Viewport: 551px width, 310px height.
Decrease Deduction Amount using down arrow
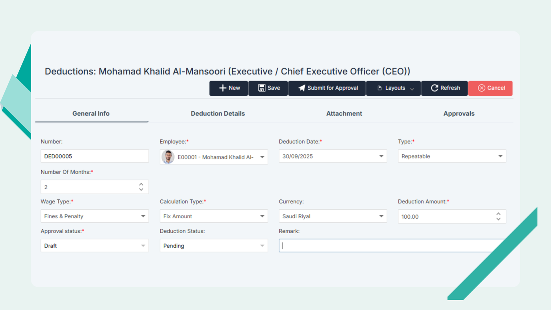pos(498,219)
